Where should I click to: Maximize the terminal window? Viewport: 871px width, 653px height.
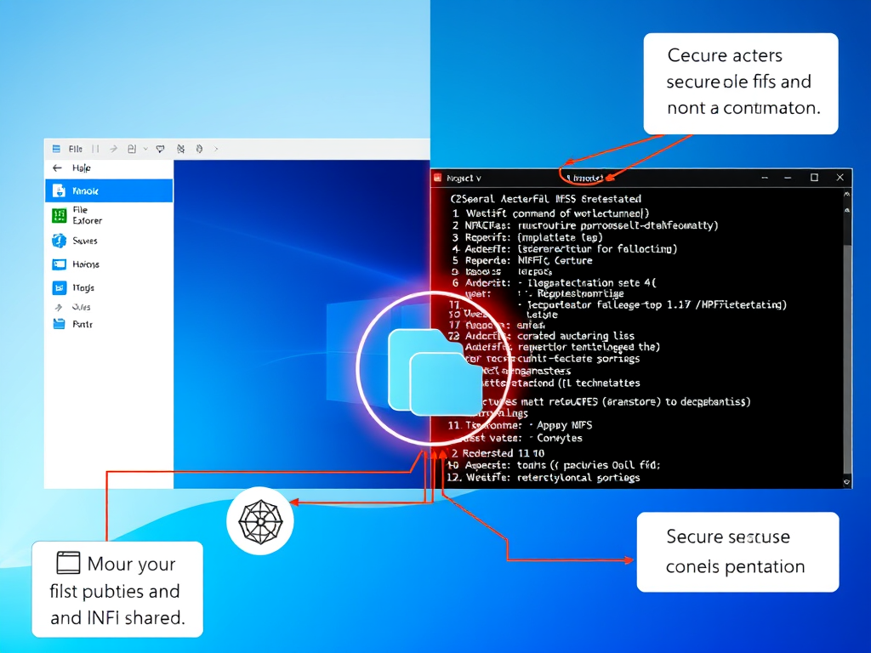tap(814, 178)
